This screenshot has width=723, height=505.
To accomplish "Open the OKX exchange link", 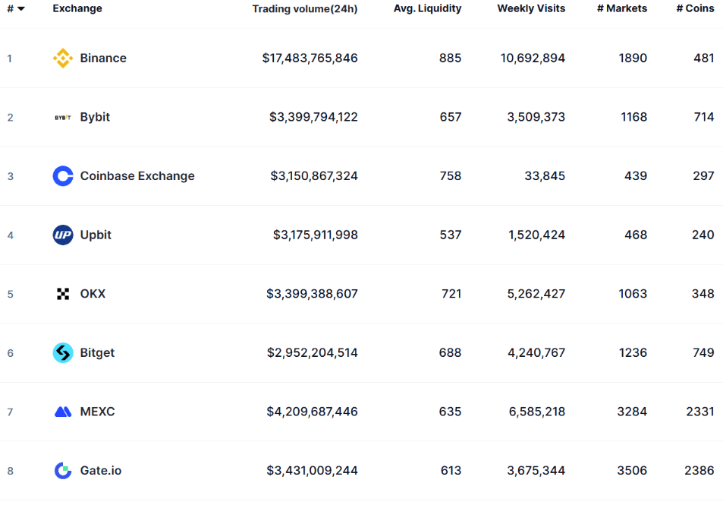I will pos(93,294).
